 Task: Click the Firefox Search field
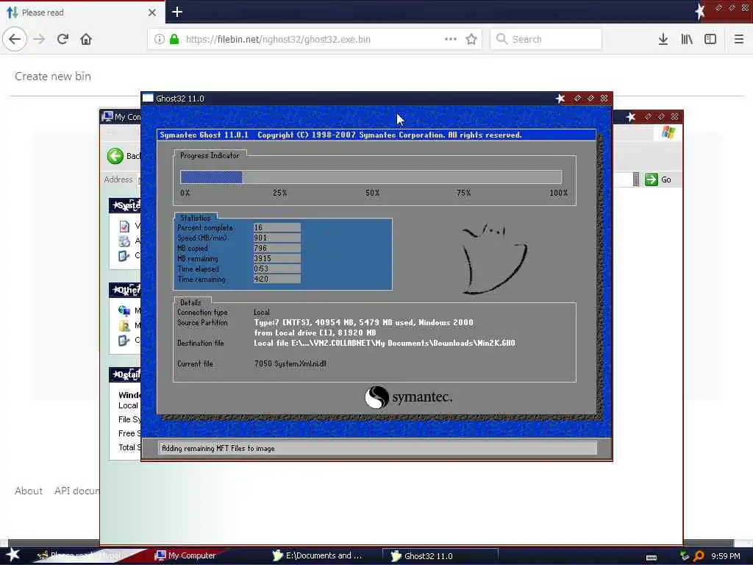point(546,39)
